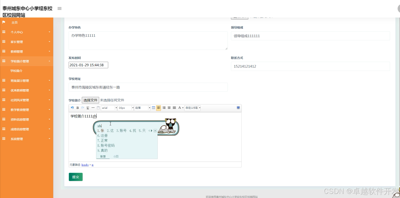Choose a file with the 选择文件 button
Viewport: 400px width, 198px height.
90,100
